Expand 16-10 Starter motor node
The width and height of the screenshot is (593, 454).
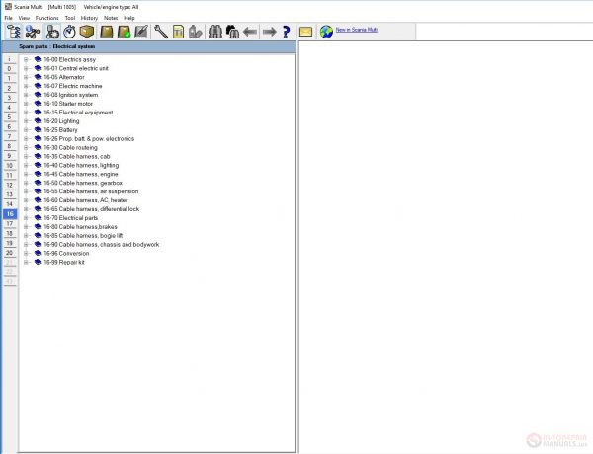[26, 104]
